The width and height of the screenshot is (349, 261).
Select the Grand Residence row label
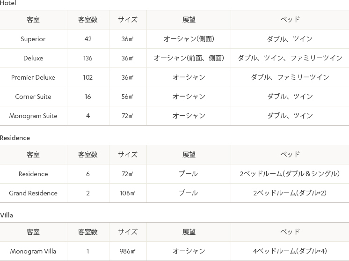33,193
